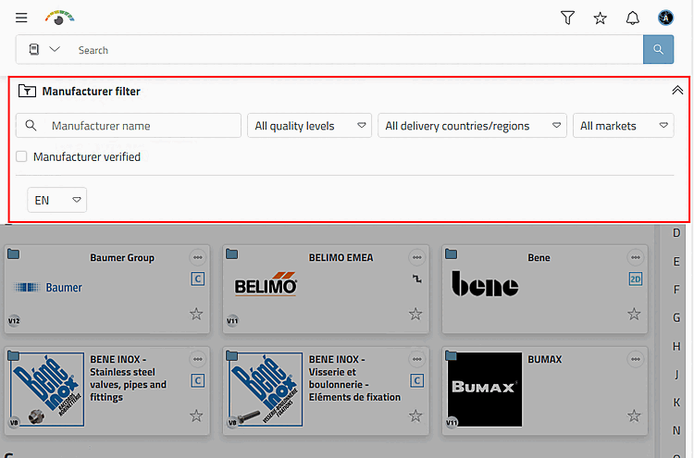694x458 pixels.
Task: Open user profile avatar
Action: (x=665, y=18)
